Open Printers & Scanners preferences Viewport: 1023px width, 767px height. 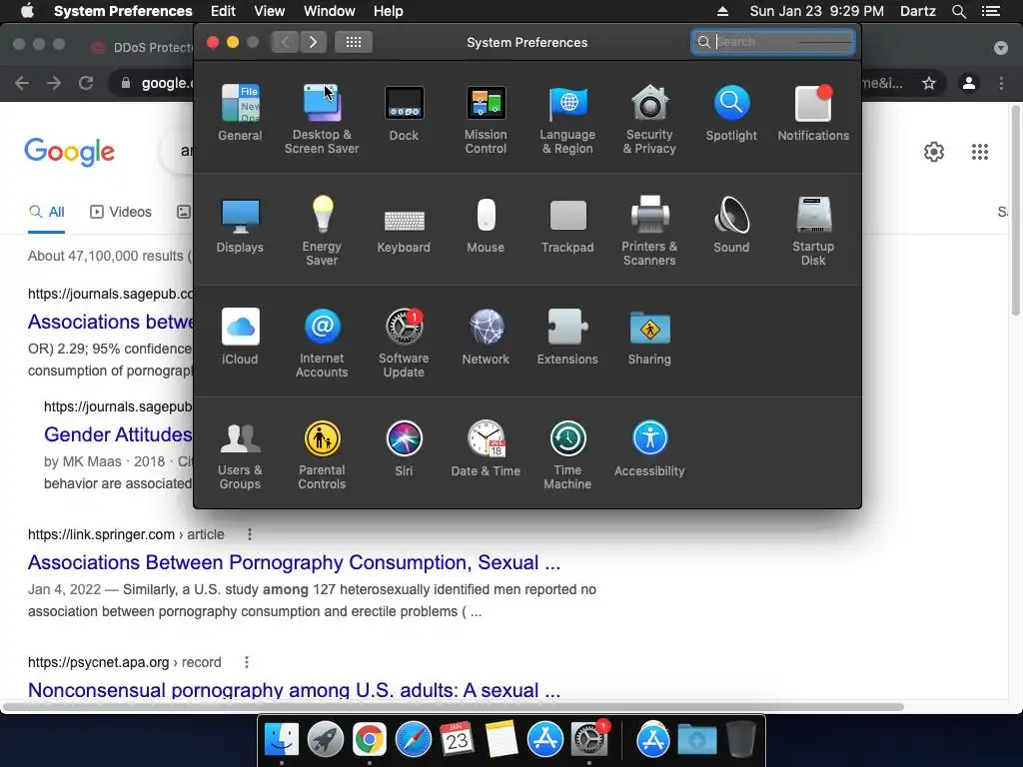[x=649, y=231]
